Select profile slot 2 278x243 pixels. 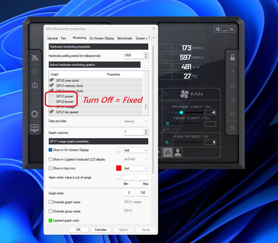click(x=233, y=86)
